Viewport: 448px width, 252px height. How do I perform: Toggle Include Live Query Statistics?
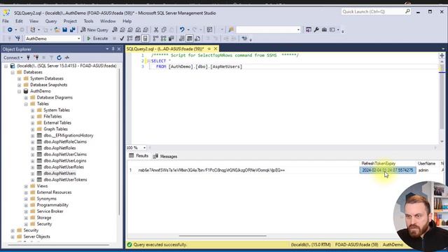click(x=163, y=38)
